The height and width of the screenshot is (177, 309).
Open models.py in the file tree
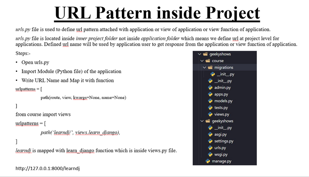point(223,101)
